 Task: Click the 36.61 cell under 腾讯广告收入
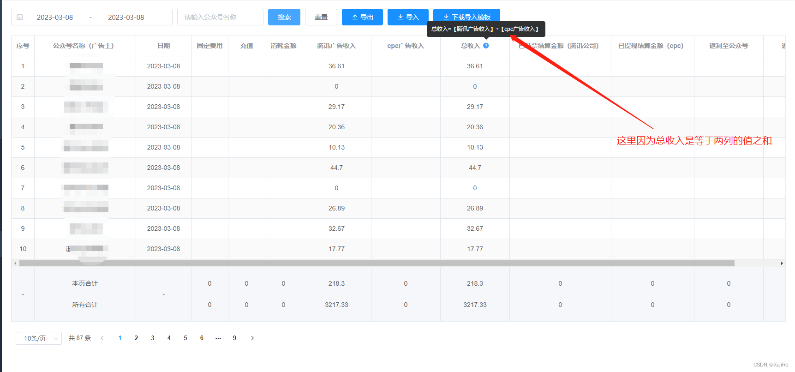tap(336, 66)
